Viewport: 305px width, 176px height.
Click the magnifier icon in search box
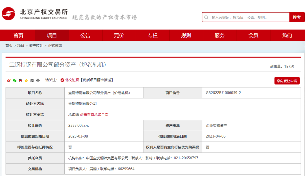[206, 18]
